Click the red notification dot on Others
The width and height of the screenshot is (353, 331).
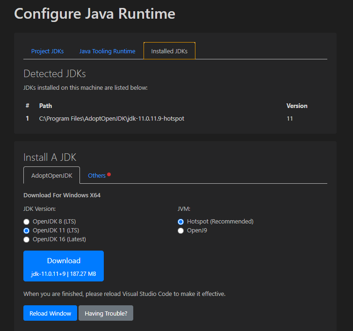(109, 174)
